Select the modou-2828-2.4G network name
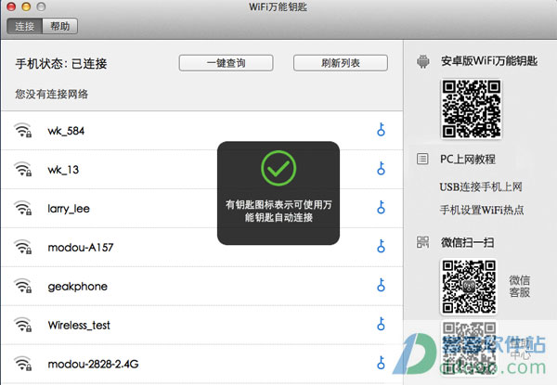 [x=93, y=364]
